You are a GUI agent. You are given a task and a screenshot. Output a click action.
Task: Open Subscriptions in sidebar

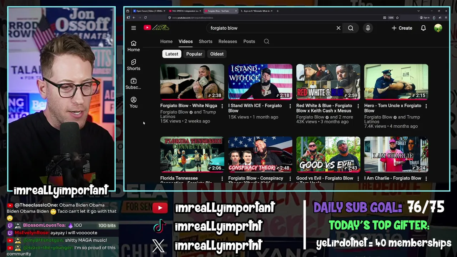pyautogui.click(x=134, y=84)
